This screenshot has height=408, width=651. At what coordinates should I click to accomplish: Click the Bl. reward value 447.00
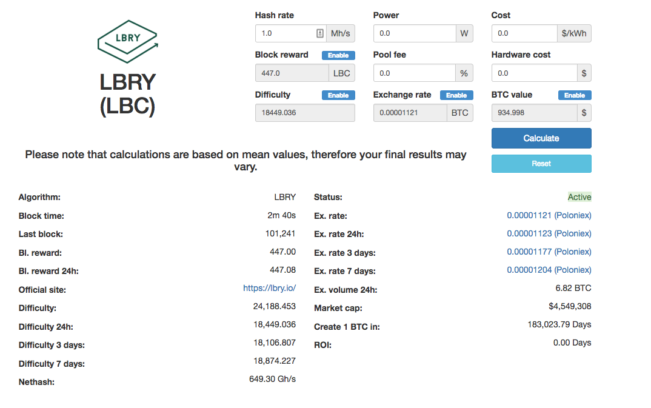[x=282, y=252]
